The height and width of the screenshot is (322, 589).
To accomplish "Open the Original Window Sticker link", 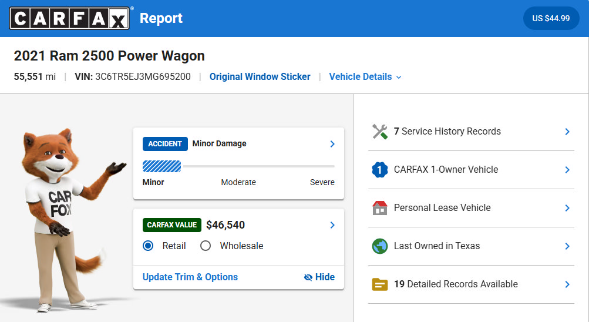I will pyautogui.click(x=260, y=76).
